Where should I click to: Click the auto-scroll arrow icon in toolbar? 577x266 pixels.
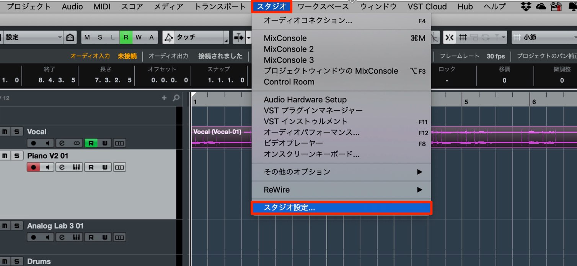pos(239,37)
